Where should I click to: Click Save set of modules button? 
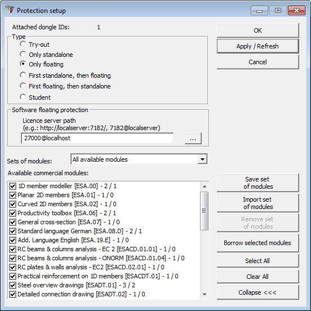click(x=258, y=183)
